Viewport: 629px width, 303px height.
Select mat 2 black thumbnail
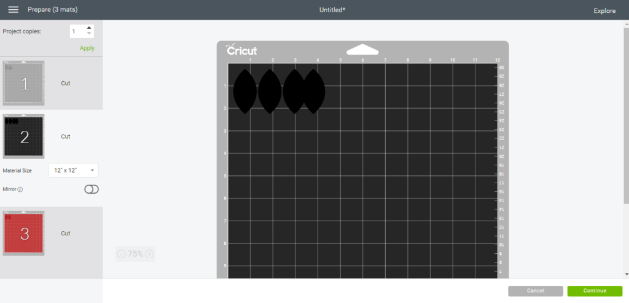[24, 136]
